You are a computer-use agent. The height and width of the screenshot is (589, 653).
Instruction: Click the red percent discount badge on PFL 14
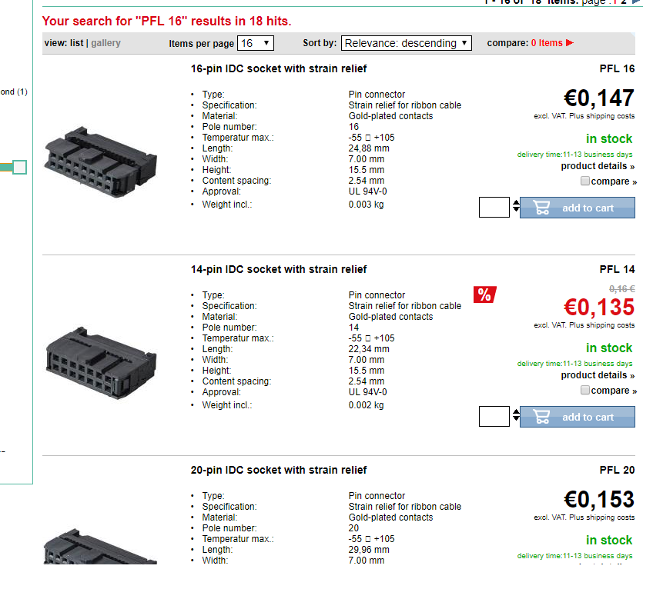[x=484, y=294]
